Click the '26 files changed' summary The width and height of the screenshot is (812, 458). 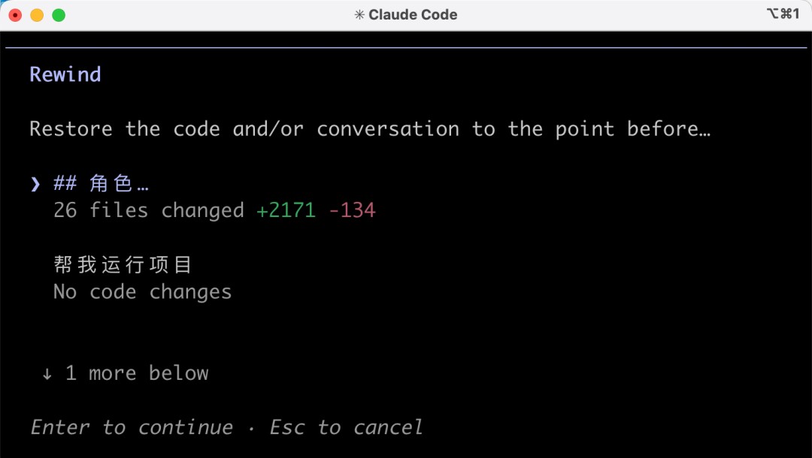[149, 210]
